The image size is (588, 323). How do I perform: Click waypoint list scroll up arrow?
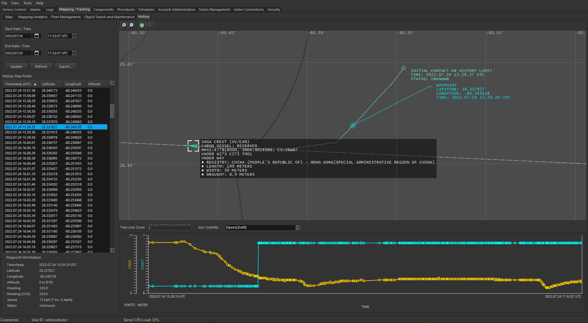pyautogui.click(x=112, y=83)
